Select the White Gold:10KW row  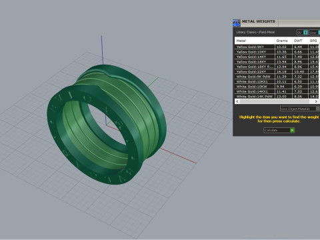point(277,87)
